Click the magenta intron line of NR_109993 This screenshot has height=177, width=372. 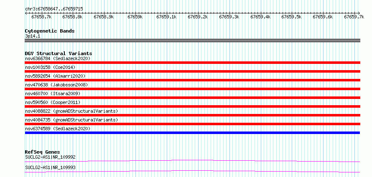click(192, 171)
